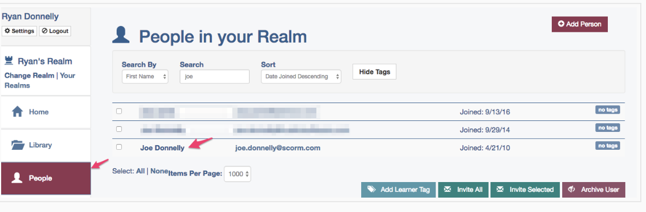Click the no tags badge on the 9/29/14 row

pyautogui.click(x=608, y=128)
